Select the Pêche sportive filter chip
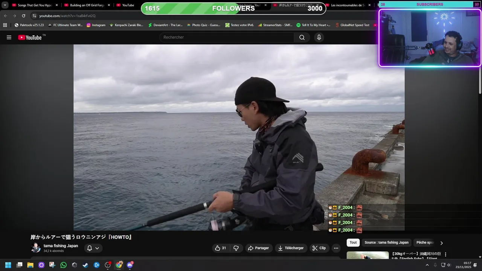The width and height of the screenshot is (482, 271). point(425,243)
